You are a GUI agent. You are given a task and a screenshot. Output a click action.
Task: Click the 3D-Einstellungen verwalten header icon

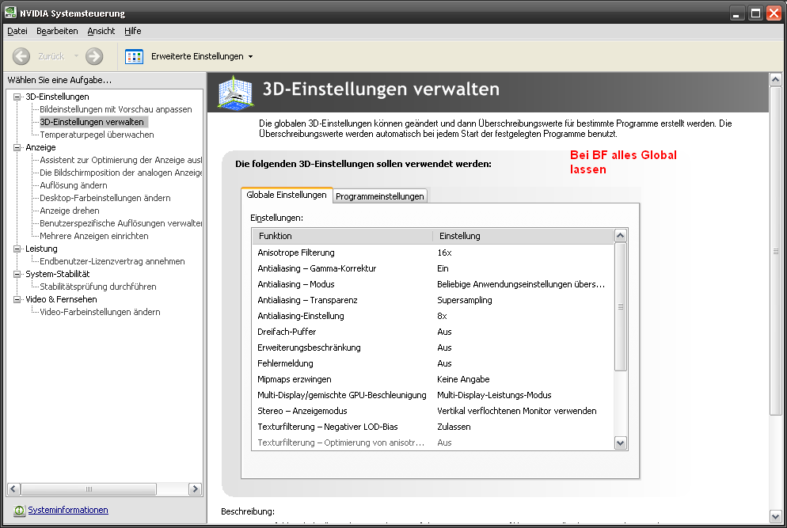click(235, 93)
